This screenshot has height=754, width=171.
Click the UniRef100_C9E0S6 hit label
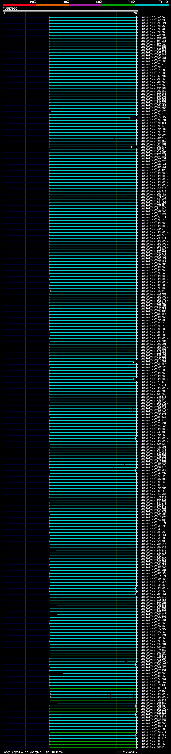coord(153,56)
